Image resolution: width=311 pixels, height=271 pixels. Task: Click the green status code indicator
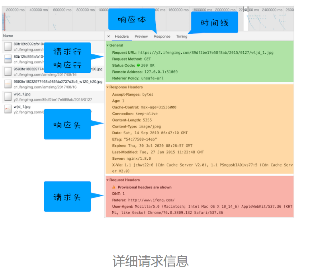138,65
